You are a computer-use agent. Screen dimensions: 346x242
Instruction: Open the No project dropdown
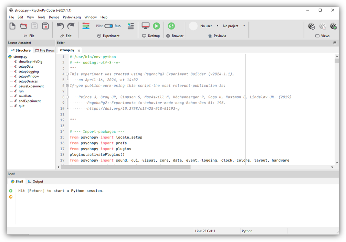click(234, 26)
